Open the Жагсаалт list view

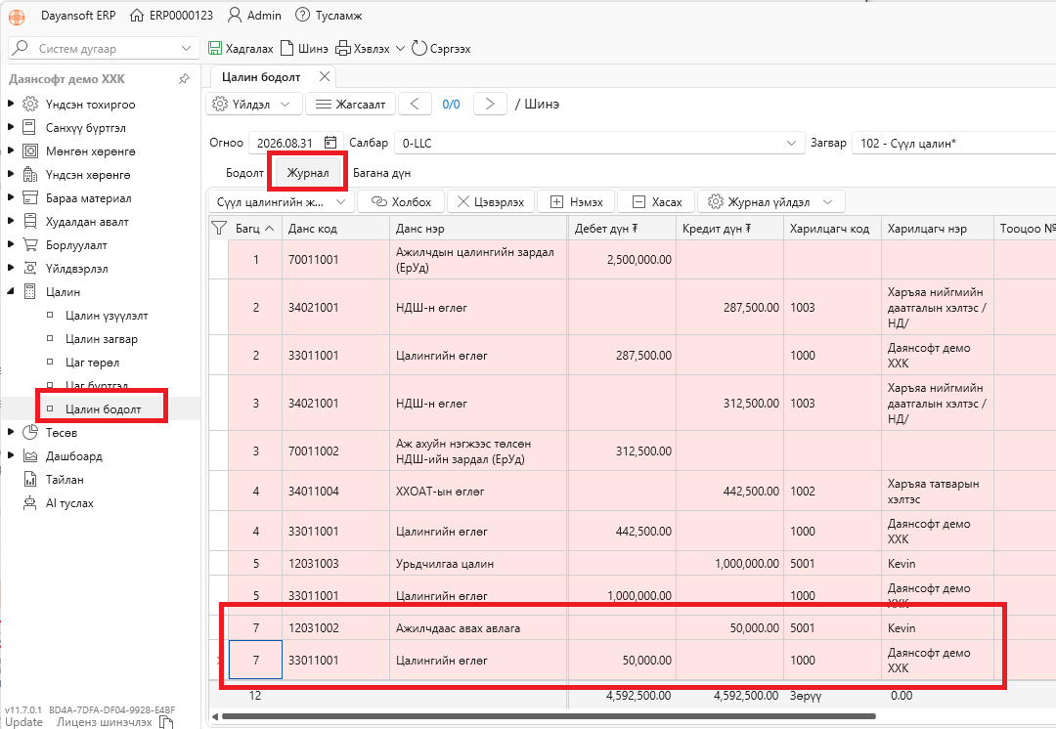350,105
